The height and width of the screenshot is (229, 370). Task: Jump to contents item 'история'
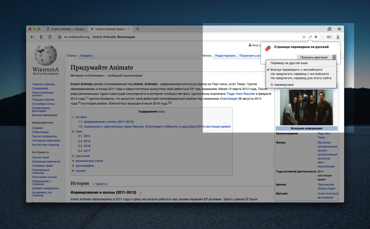81,117
